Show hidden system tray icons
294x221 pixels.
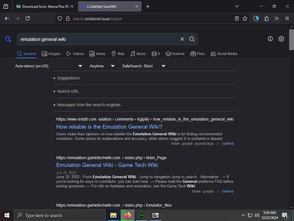click(x=243, y=215)
